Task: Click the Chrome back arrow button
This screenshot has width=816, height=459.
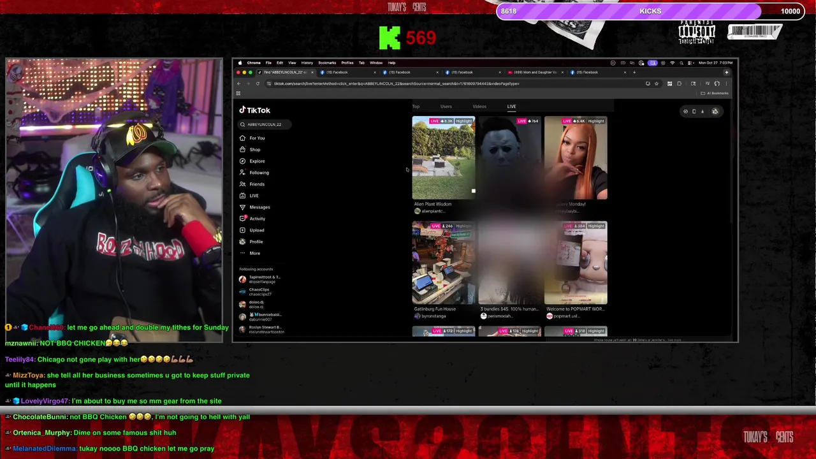Action: 239,84
